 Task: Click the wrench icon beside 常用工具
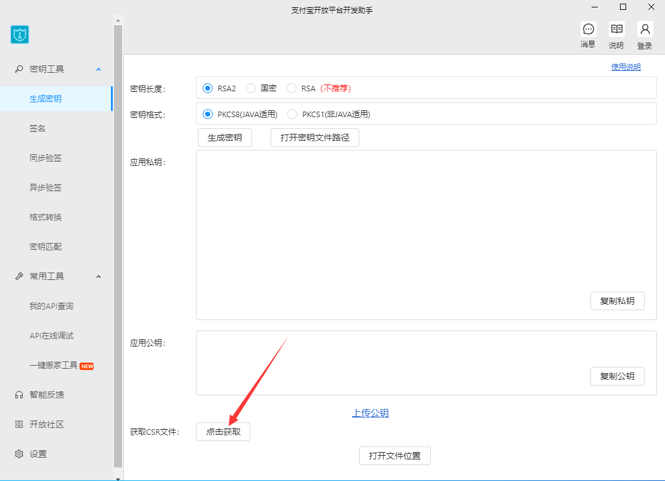tap(19, 276)
